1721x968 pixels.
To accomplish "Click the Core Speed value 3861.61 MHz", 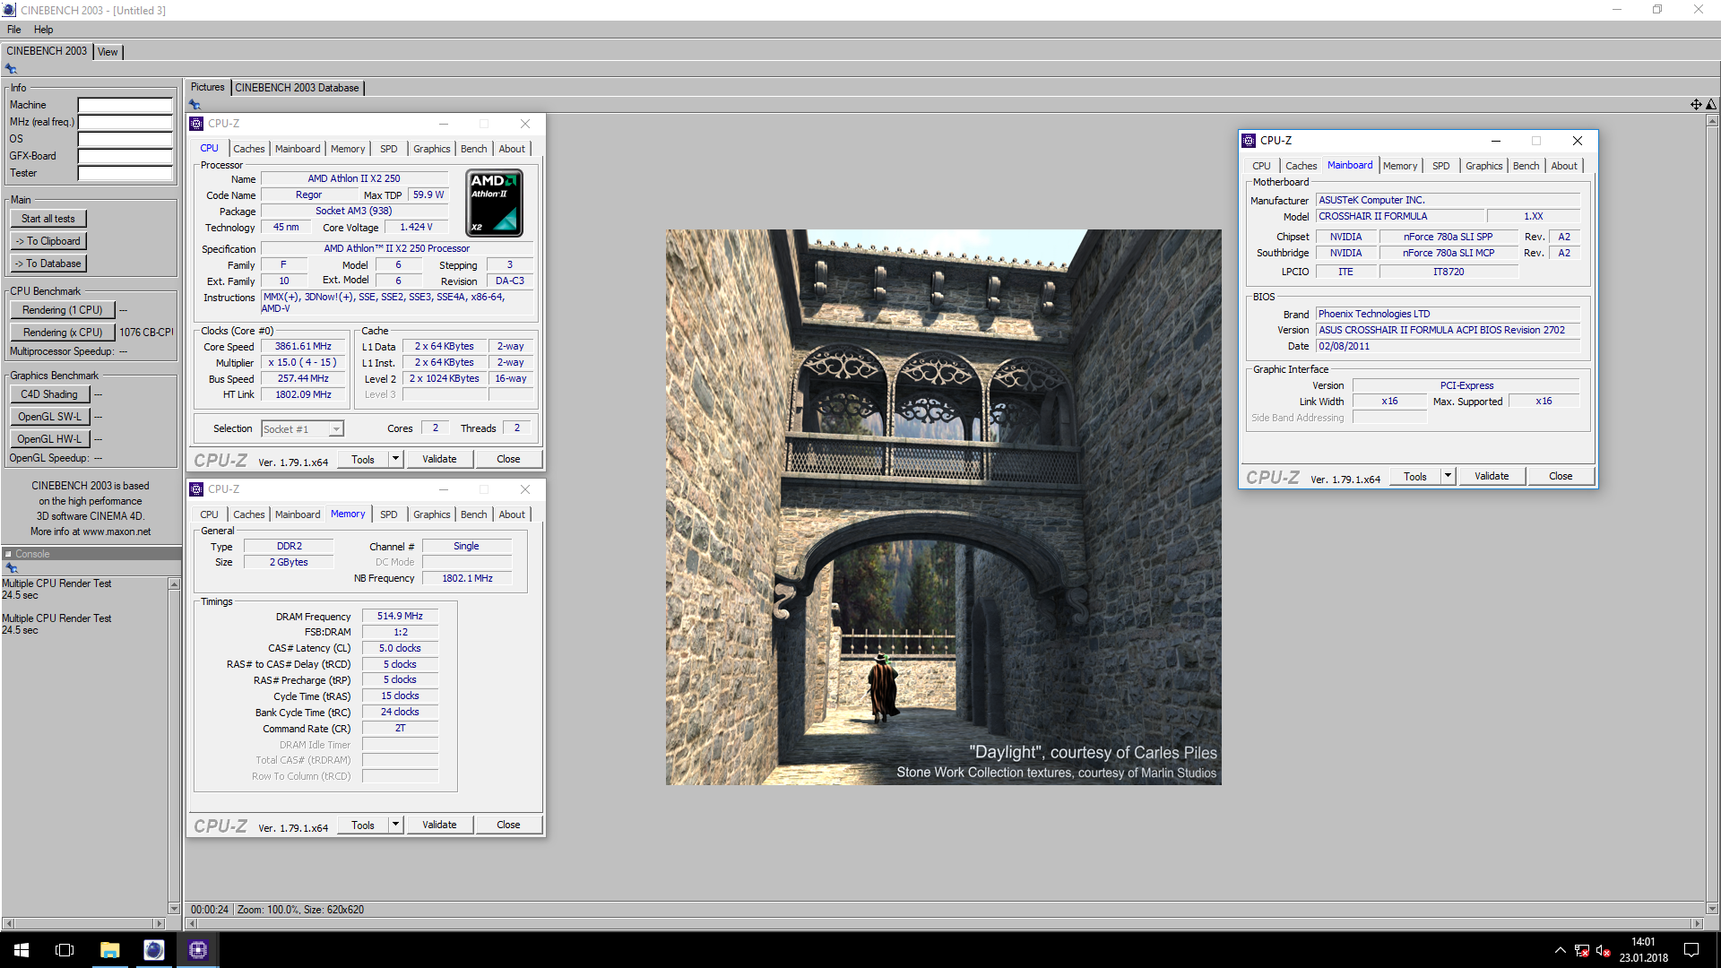I will tap(303, 347).
